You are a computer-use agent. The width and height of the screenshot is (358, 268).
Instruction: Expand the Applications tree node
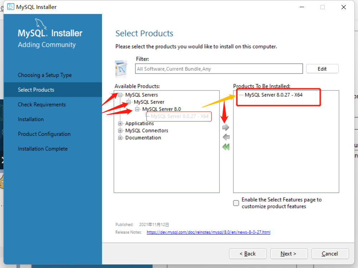(120, 124)
